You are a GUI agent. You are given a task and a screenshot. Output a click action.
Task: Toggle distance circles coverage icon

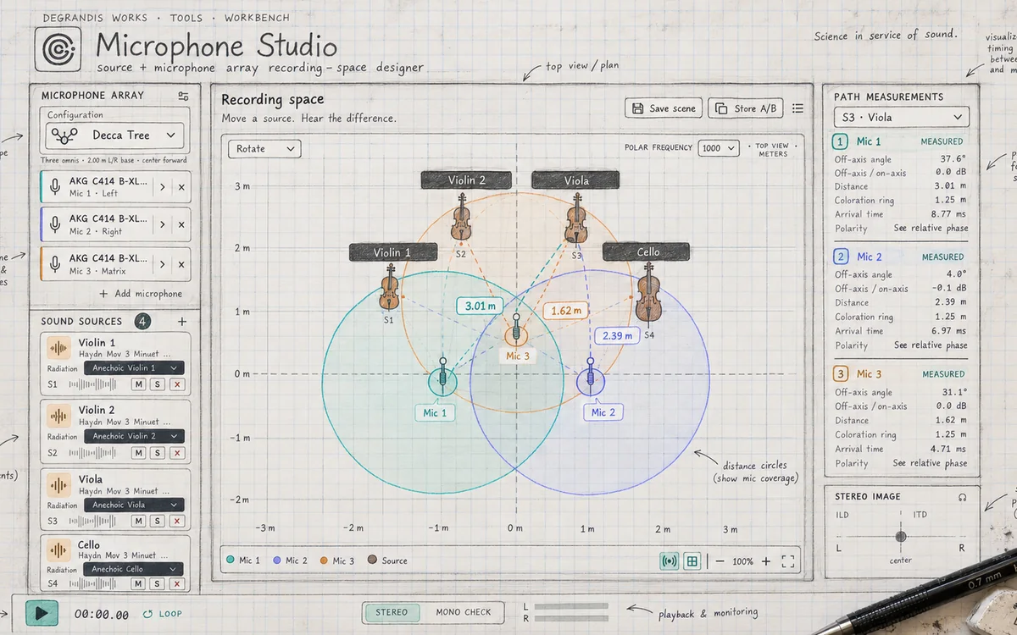670,560
